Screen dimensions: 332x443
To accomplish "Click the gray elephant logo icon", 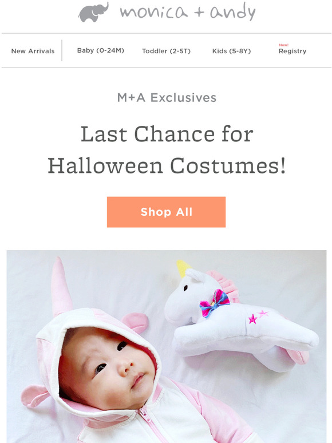I will (x=93, y=12).
